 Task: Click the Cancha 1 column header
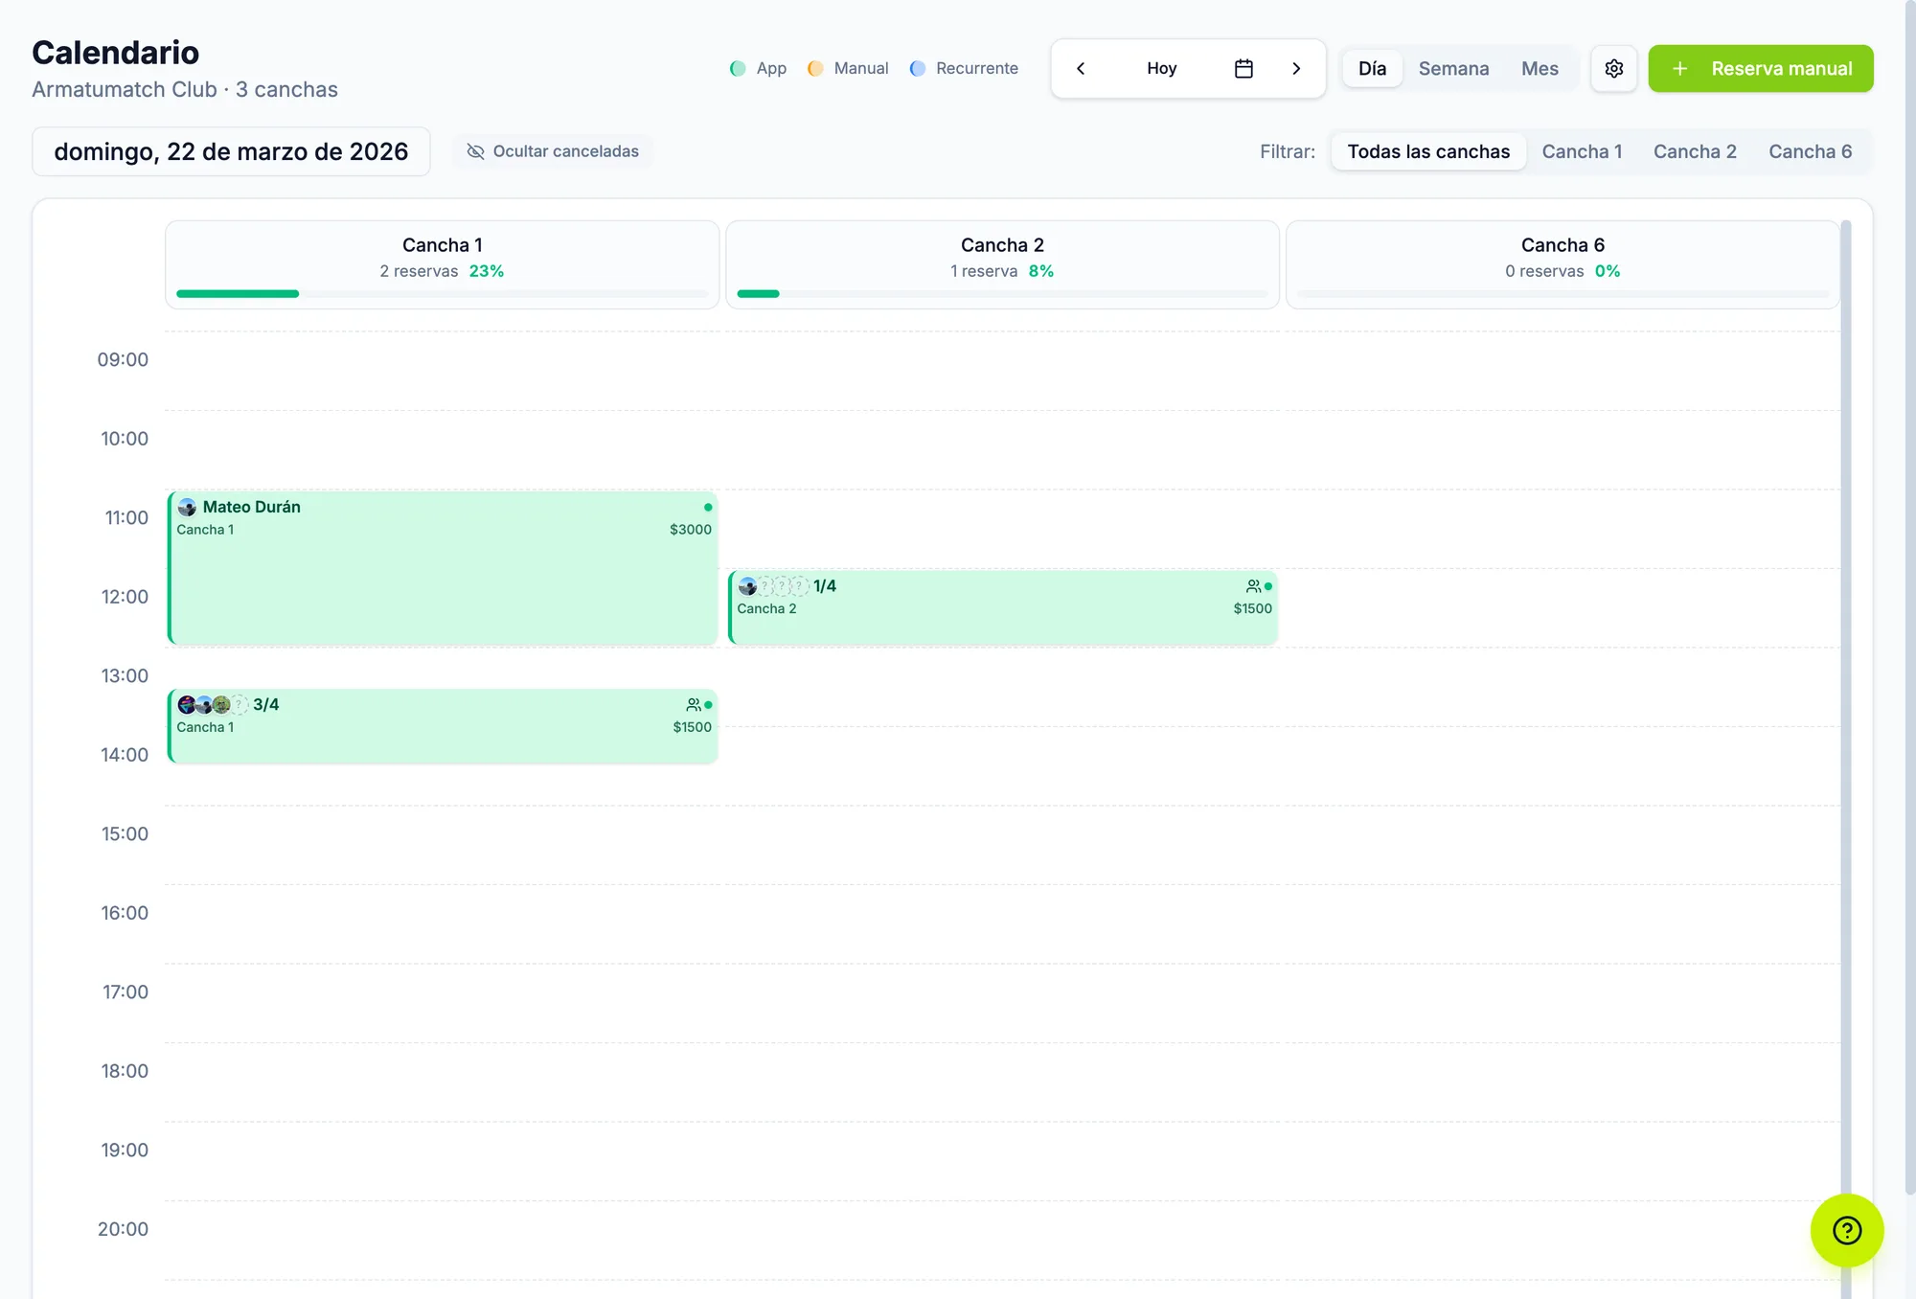pos(443,264)
